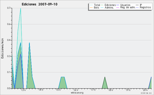154x95 pixels.
Task: Click the chart title Ediciones 2007-09-10
Action: 40,4
